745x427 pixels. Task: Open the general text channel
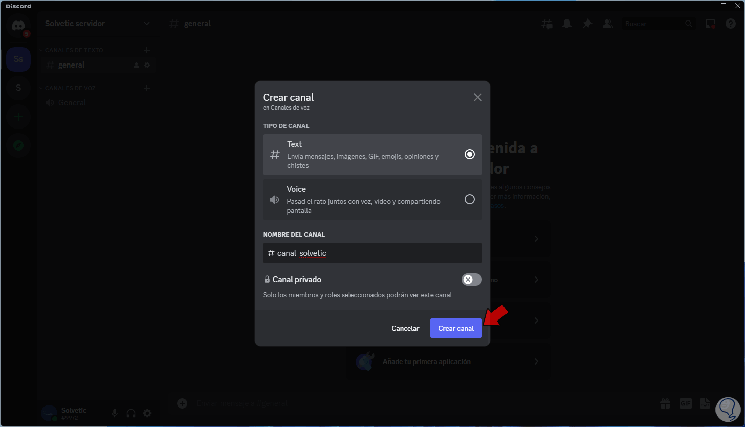pos(97,65)
